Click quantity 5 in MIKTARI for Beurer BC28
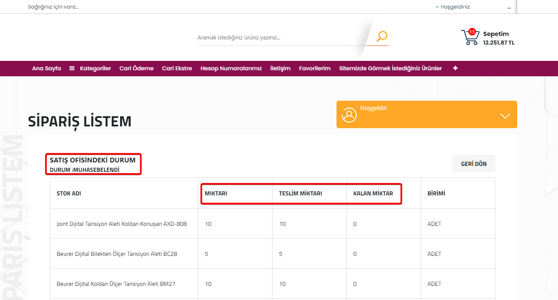 pos(206,254)
